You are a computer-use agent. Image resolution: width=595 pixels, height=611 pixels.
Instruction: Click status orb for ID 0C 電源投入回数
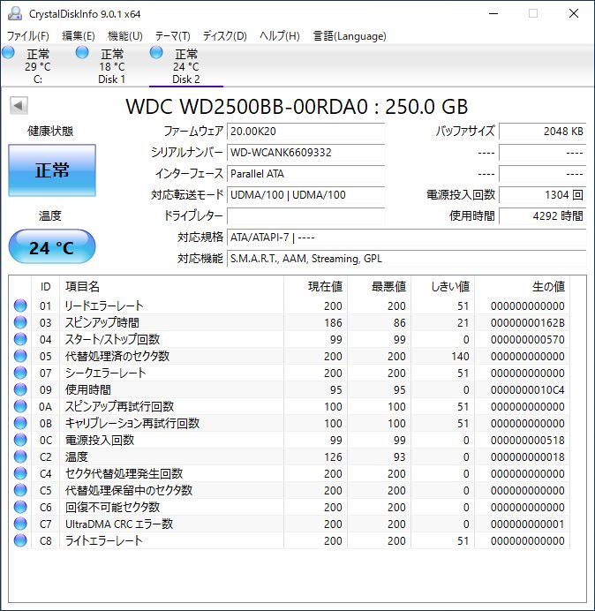pos(20,440)
